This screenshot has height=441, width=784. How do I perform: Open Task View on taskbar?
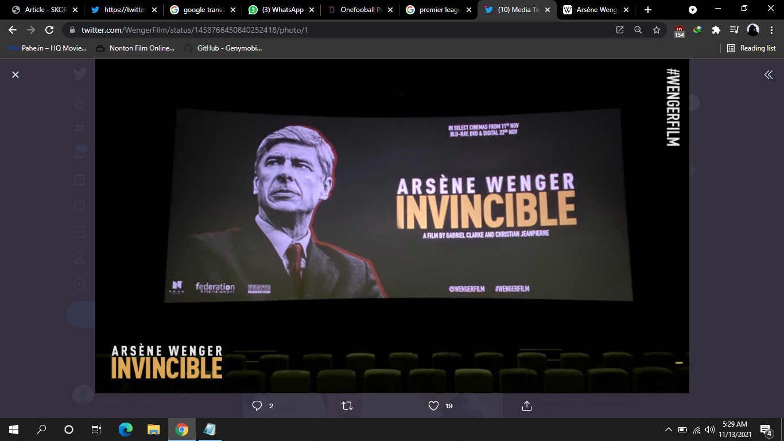coord(96,430)
